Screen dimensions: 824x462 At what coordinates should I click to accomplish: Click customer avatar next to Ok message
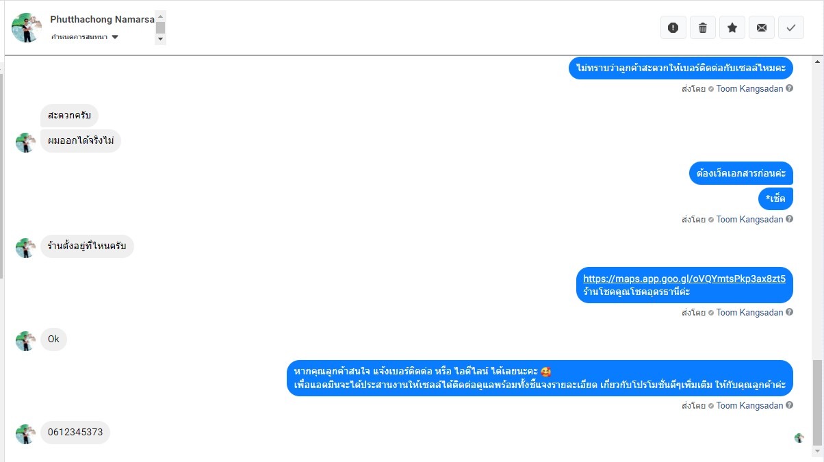click(25, 341)
